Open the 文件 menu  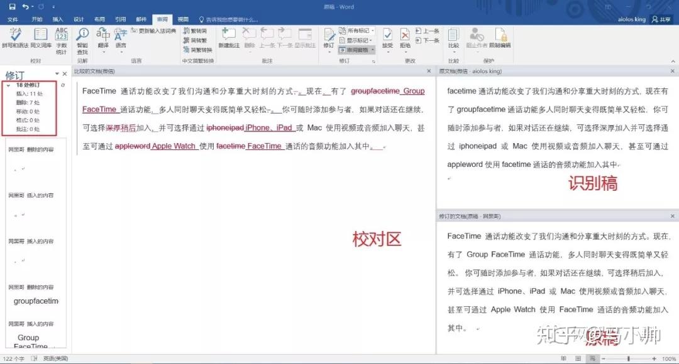13,19
